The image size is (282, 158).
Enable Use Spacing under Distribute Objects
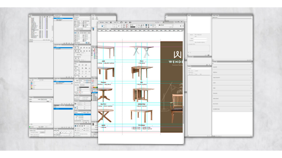click(x=75, y=52)
